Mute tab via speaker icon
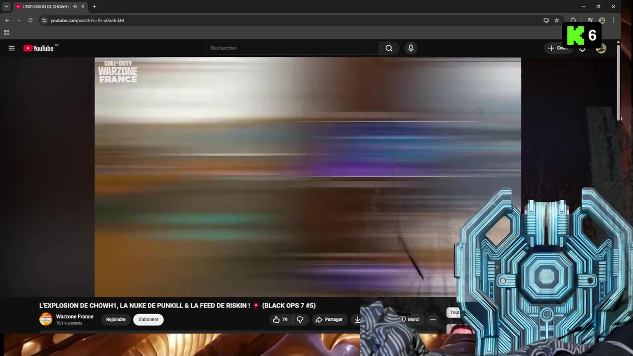The height and width of the screenshot is (356, 633). click(x=75, y=6)
